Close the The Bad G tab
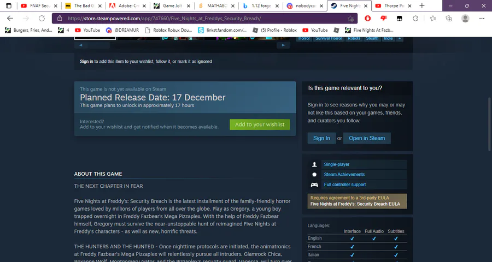The width and height of the screenshot is (492, 262). (100, 6)
